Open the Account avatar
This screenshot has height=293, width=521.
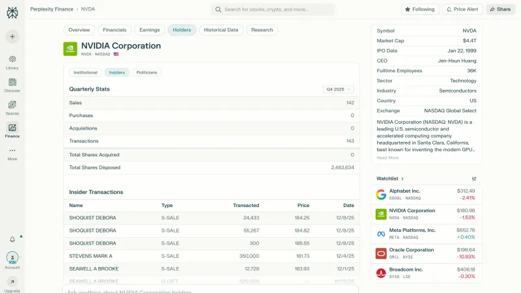12,257
